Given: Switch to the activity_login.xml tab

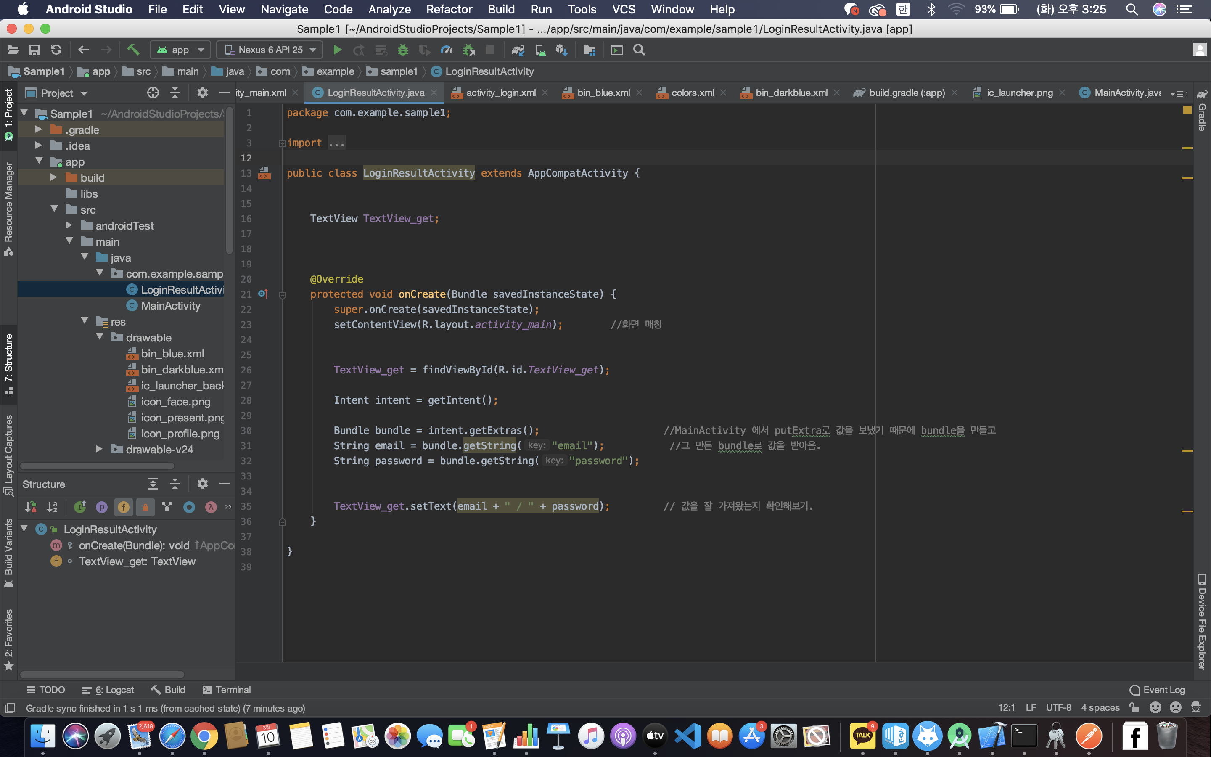Looking at the screenshot, I should coord(500,93).
